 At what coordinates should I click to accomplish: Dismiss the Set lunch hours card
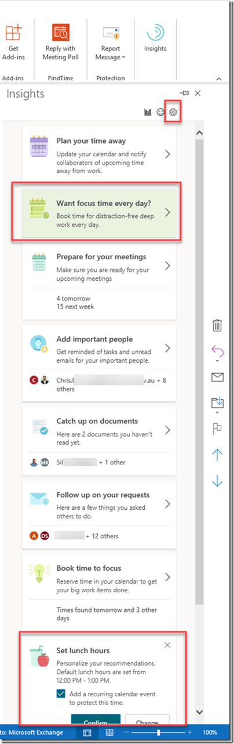coord(167,645)
